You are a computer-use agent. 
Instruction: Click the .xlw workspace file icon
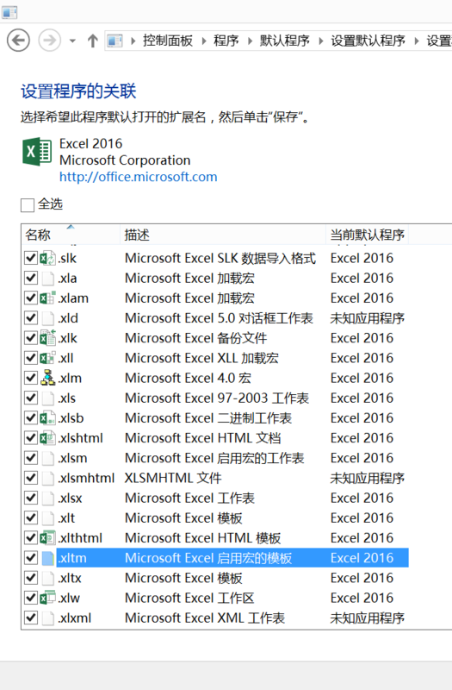pyautogui.click(x=48, y=598)
